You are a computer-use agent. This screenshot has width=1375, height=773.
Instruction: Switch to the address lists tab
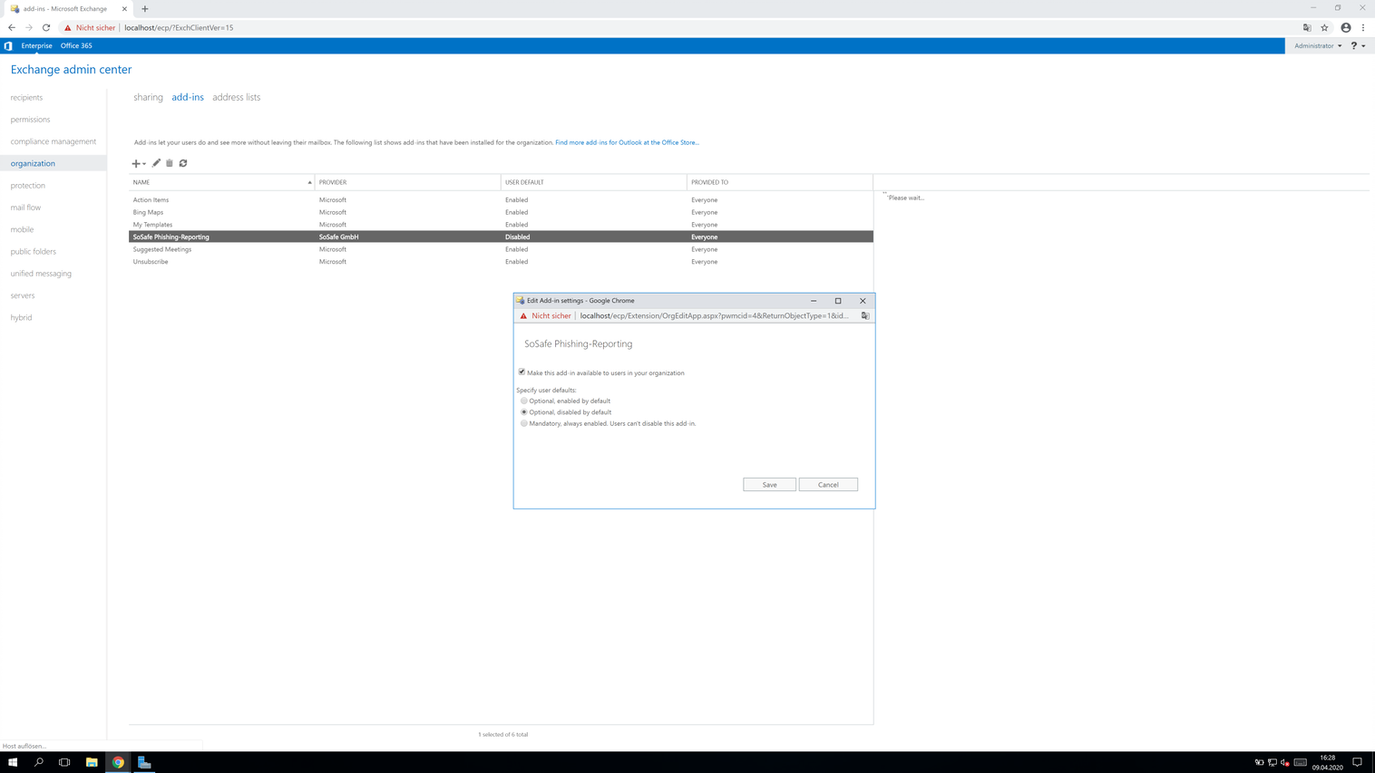[x=236, y=97]
